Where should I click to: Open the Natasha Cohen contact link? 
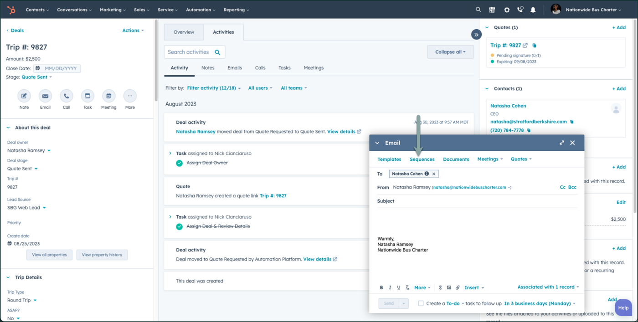[508, 106]
